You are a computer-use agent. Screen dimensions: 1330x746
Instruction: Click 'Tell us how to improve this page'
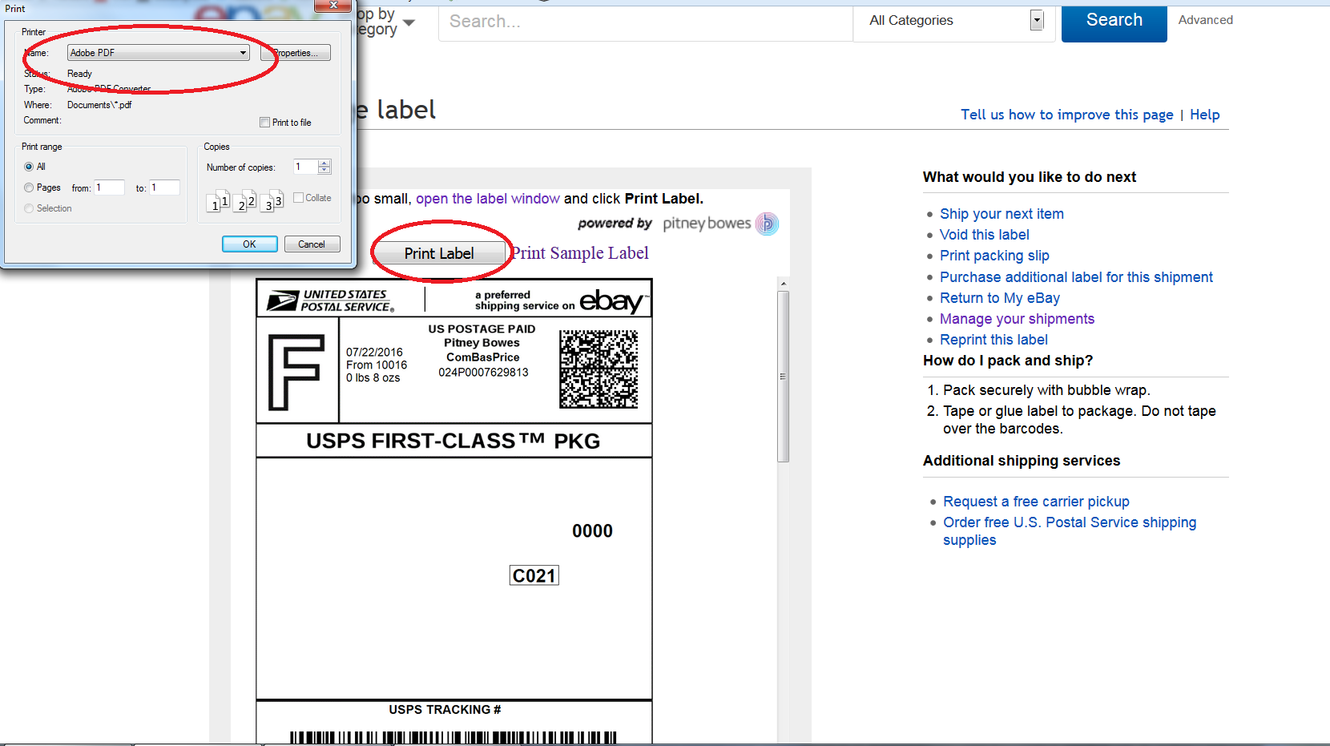pos(1066,115)
